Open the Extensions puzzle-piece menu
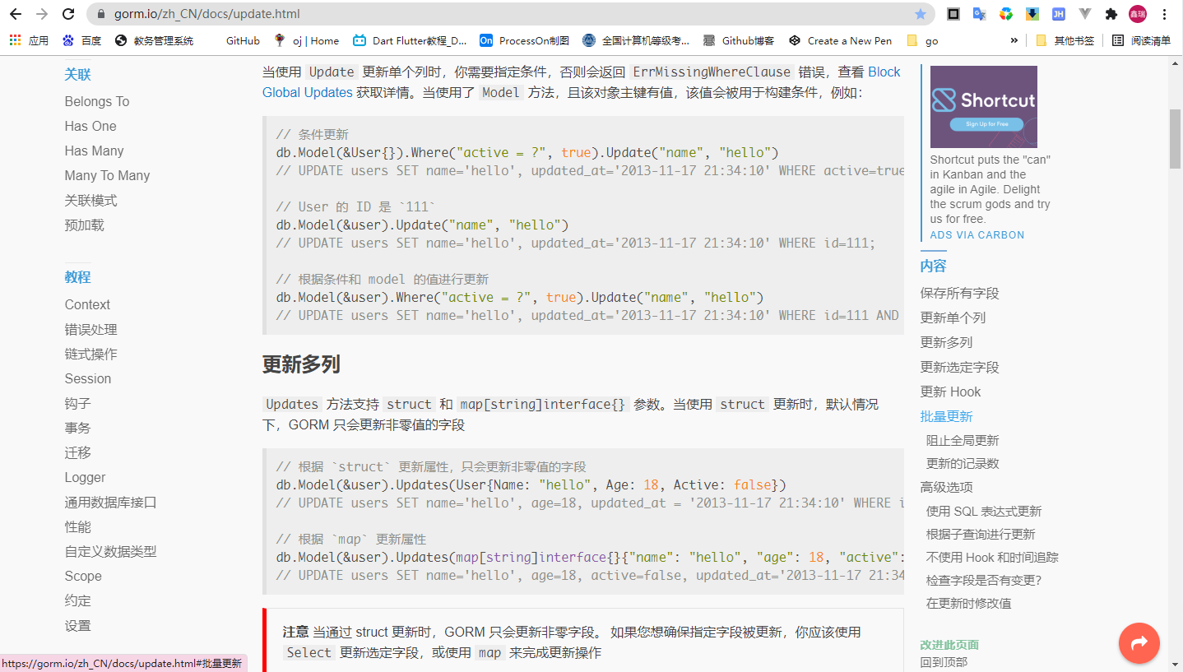 (1111, 14)
